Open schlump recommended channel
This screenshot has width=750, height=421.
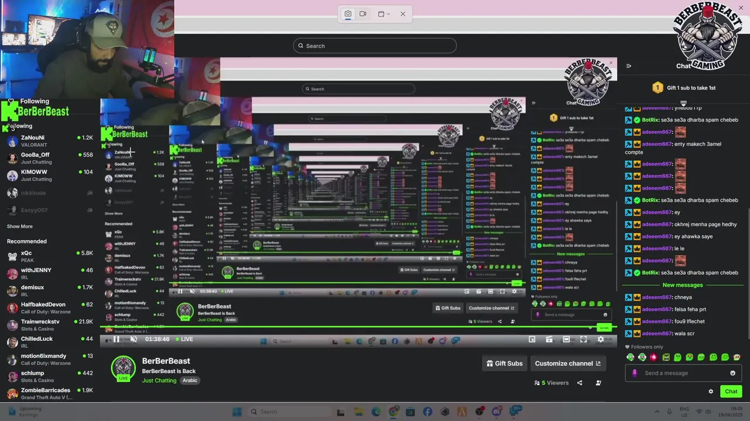(49, 377)
